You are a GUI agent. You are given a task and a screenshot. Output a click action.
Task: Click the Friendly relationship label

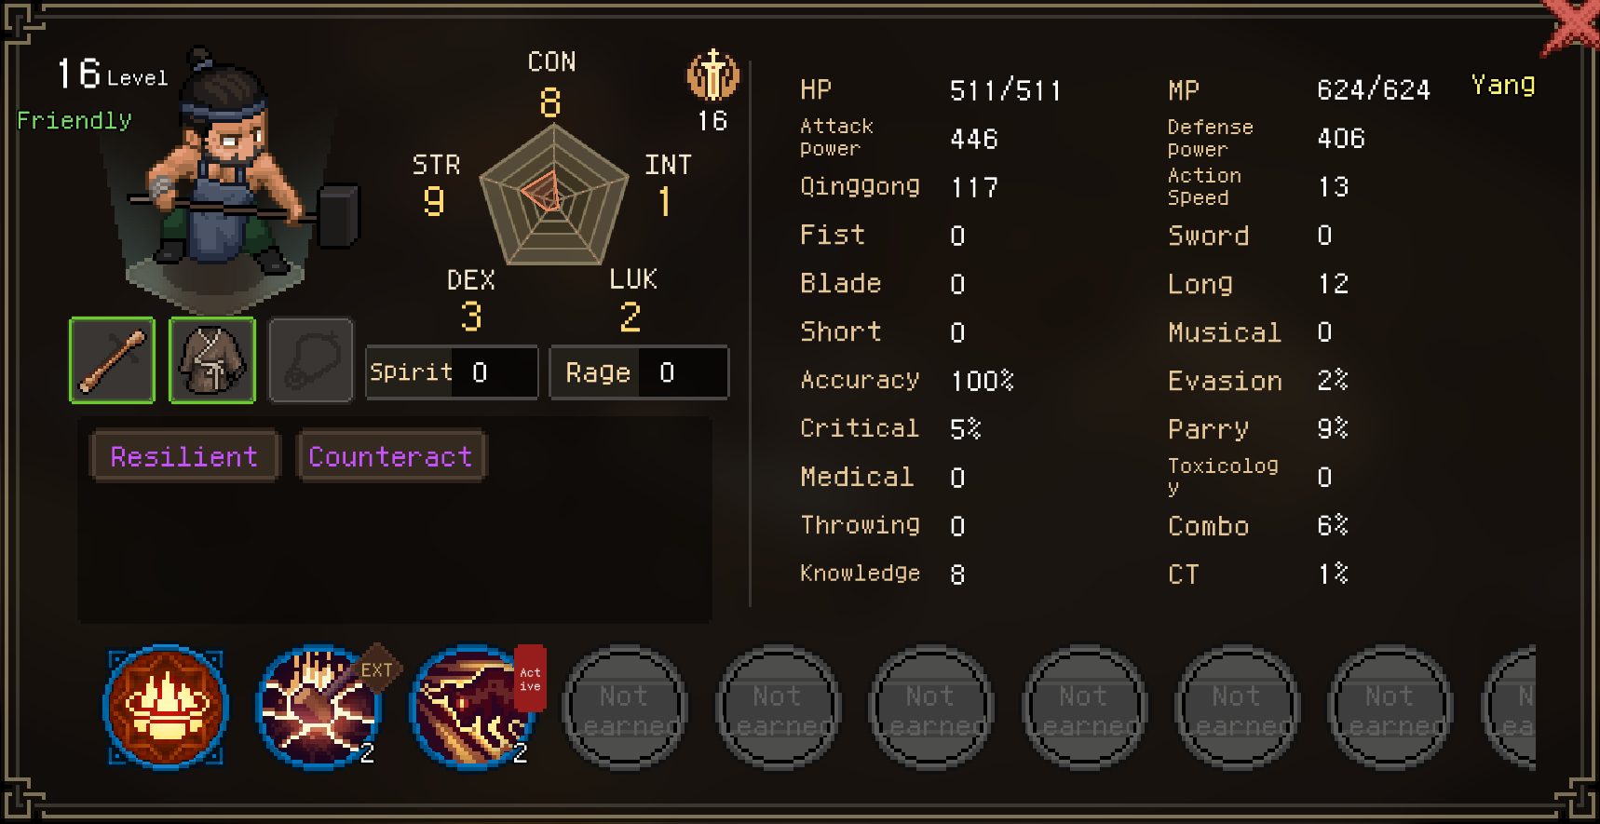click(x=75, y=120)
